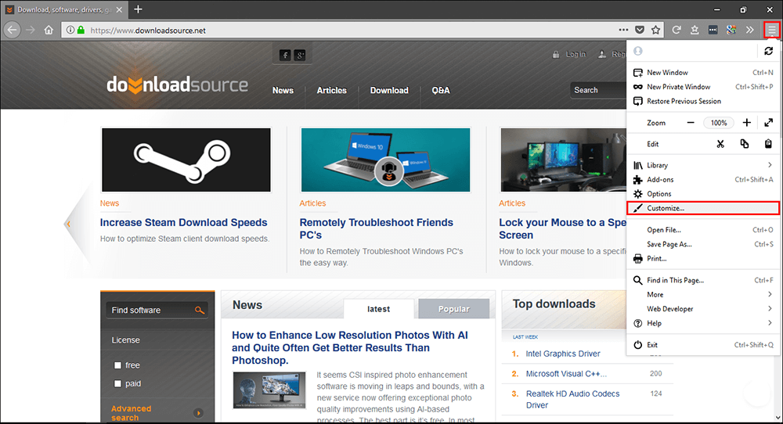Check the paid license checkbox
This screenshot has height=424, width=783.
(x=118, y=383)
